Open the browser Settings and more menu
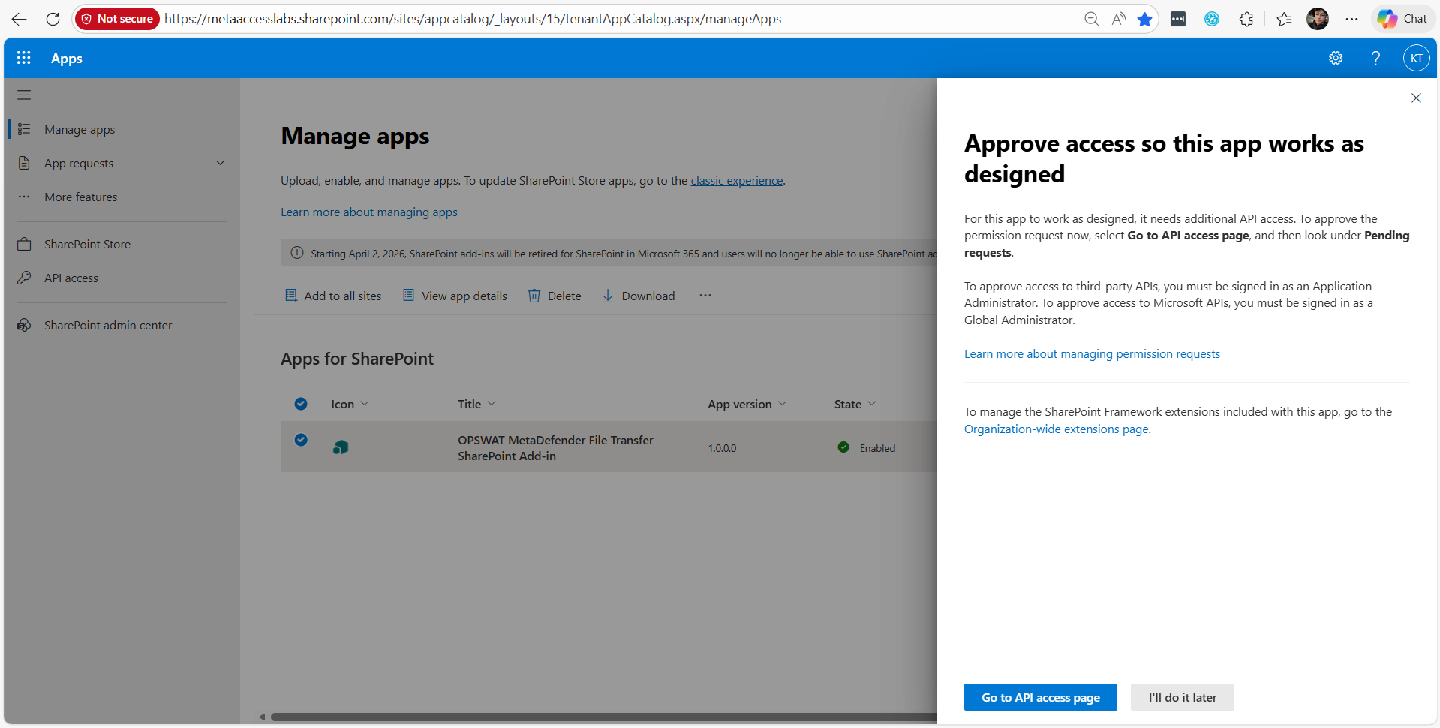The width and height of the screenshot is (1440, 728). click(x=1351, y=19)
